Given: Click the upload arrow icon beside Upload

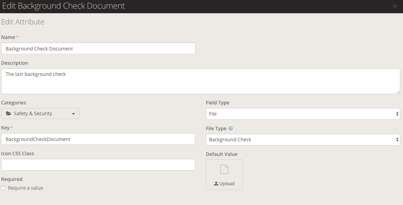Looking at the screenshot, I should tap(216, 183).
